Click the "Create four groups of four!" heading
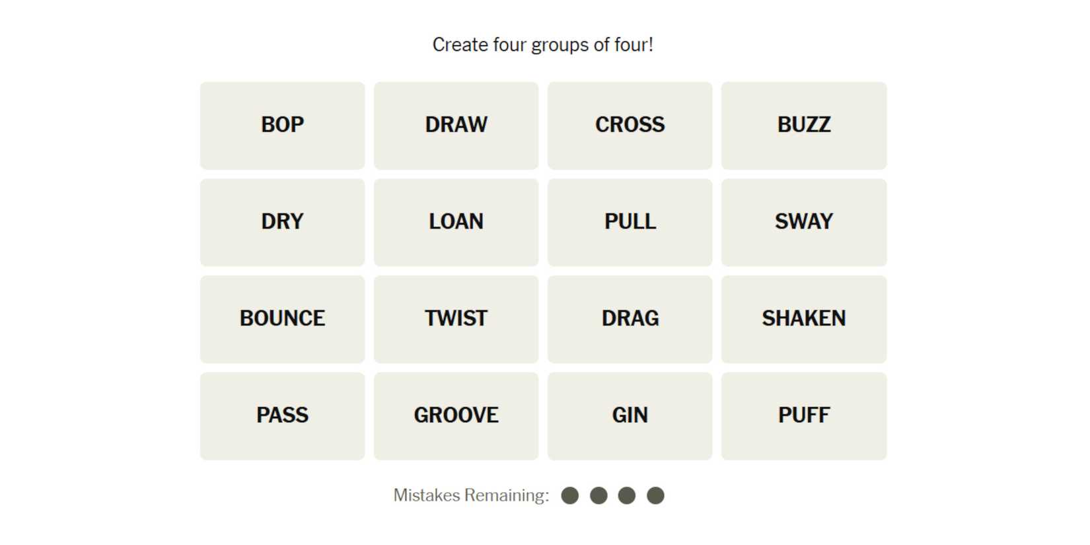 click(542, 45)
